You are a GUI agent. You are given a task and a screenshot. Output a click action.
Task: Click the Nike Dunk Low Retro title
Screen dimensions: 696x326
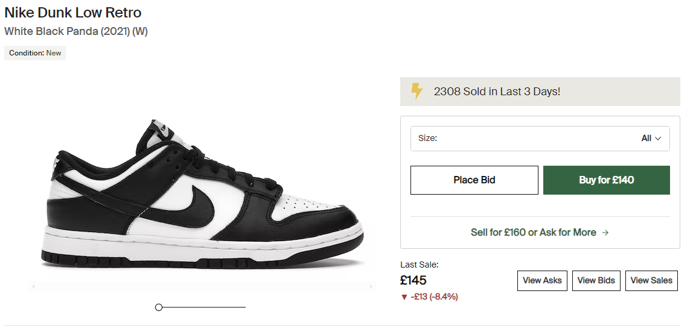coord(73,12)
